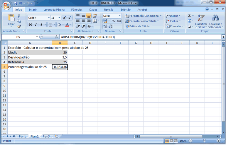Viewport: 226px width, 145px height.
Task: Toggle bold formatting (N)
Action: pos(30,25)
